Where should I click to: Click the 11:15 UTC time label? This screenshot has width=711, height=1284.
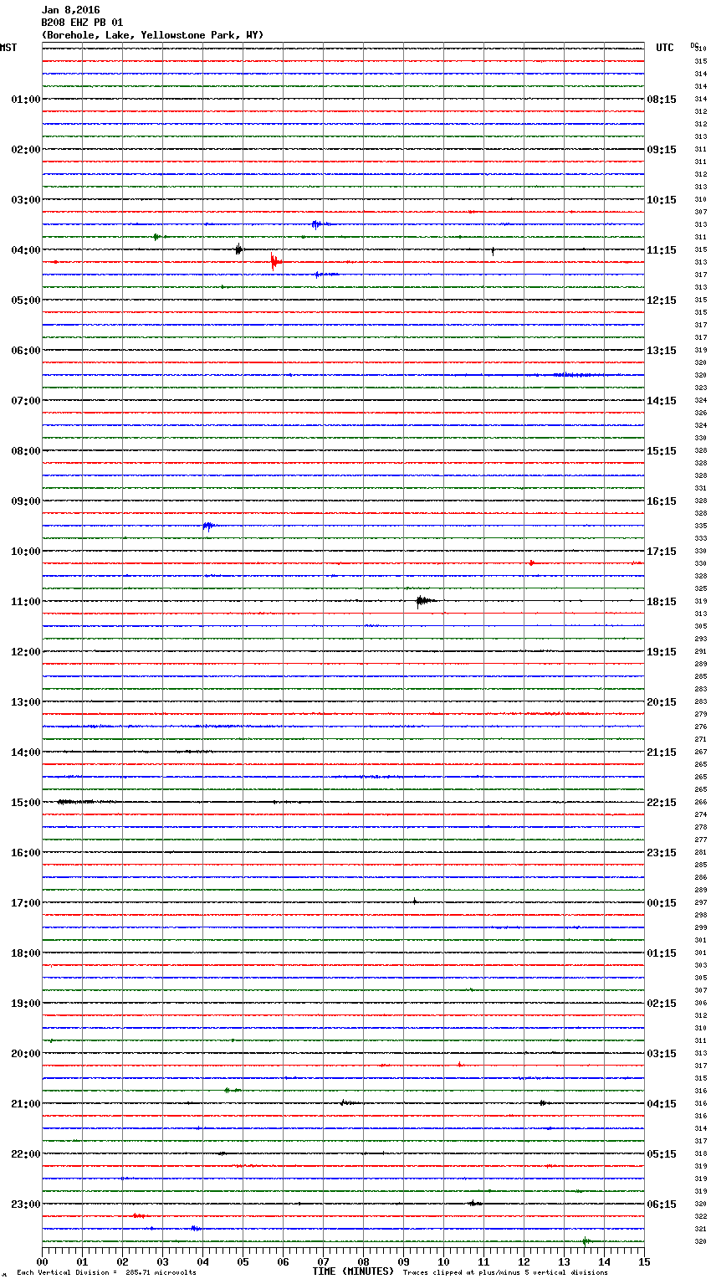pyautogui.click(x=662, y=250)
